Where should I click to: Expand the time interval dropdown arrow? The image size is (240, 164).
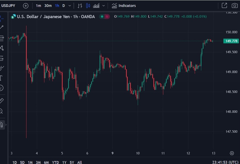point(70,6)
